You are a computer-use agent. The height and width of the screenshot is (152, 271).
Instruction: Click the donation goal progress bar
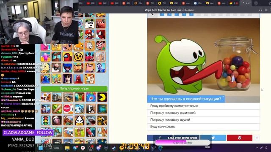pos(183,143)
